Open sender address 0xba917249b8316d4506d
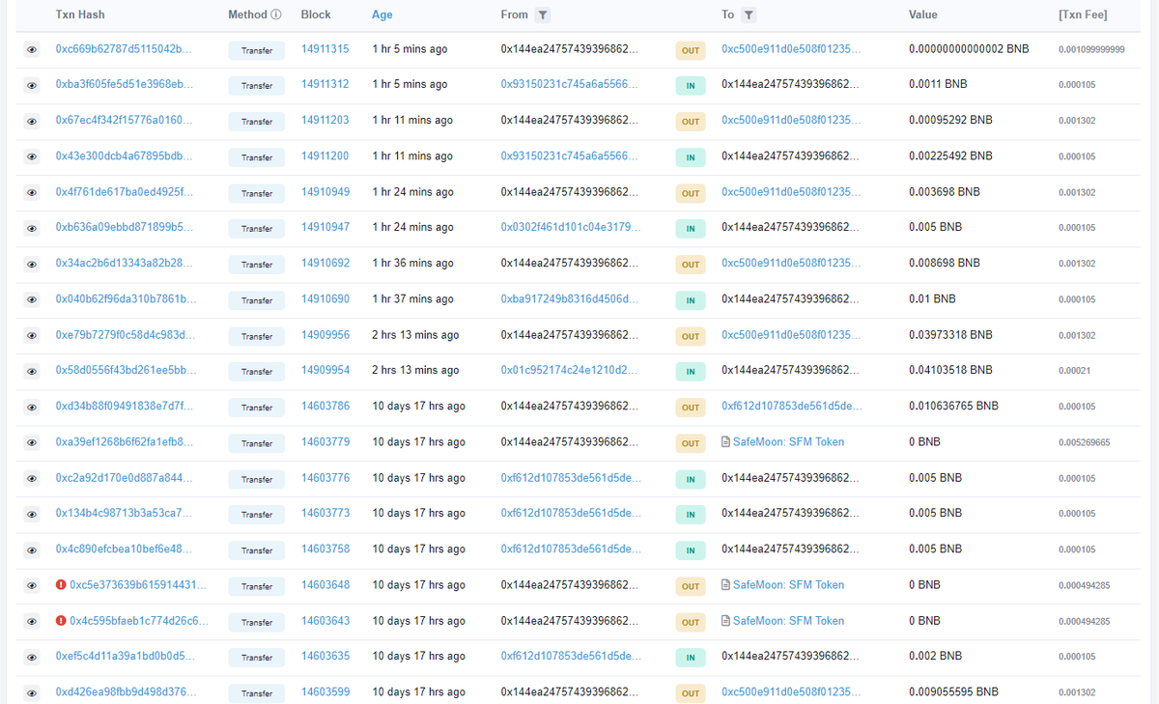1159x704 pixels. pos(570,298)
